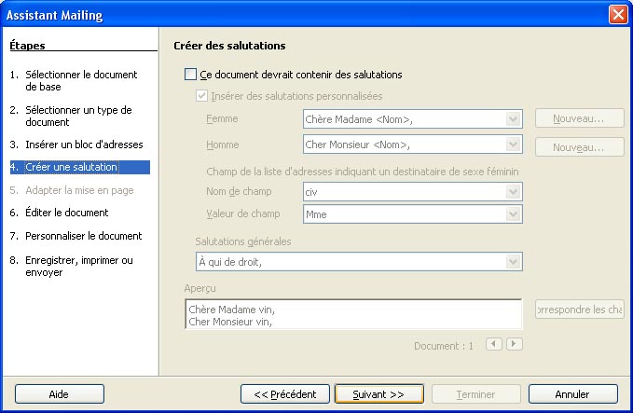This screenshot has width=633, height=413.
Task: Toggle 'Insérer des salutations personnalisées' checkbox
Action: coord(201,96)
